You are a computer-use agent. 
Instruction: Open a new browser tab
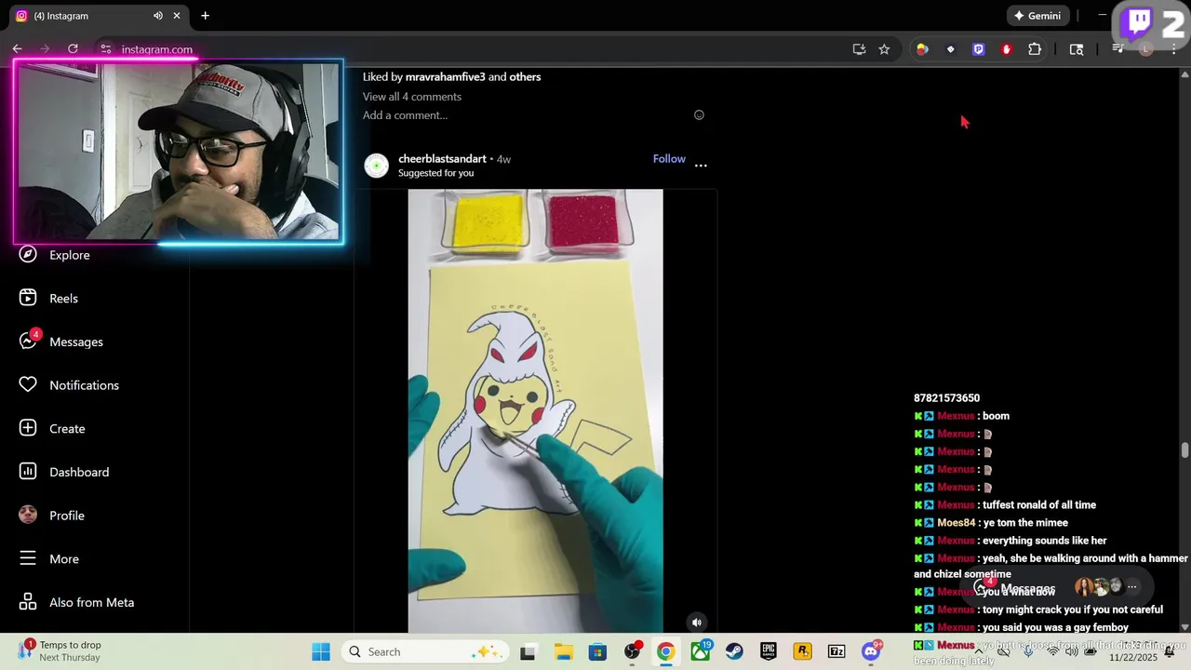(205, 16)
